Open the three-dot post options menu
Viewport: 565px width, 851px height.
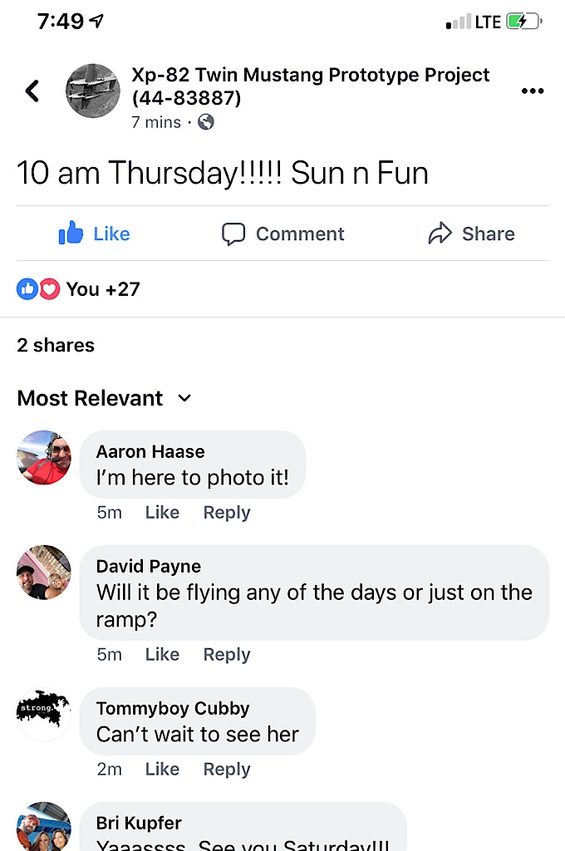[x=532, y=91]
